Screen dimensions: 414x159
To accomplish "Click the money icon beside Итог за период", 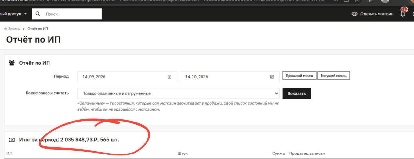I will (x=12, y=140).
